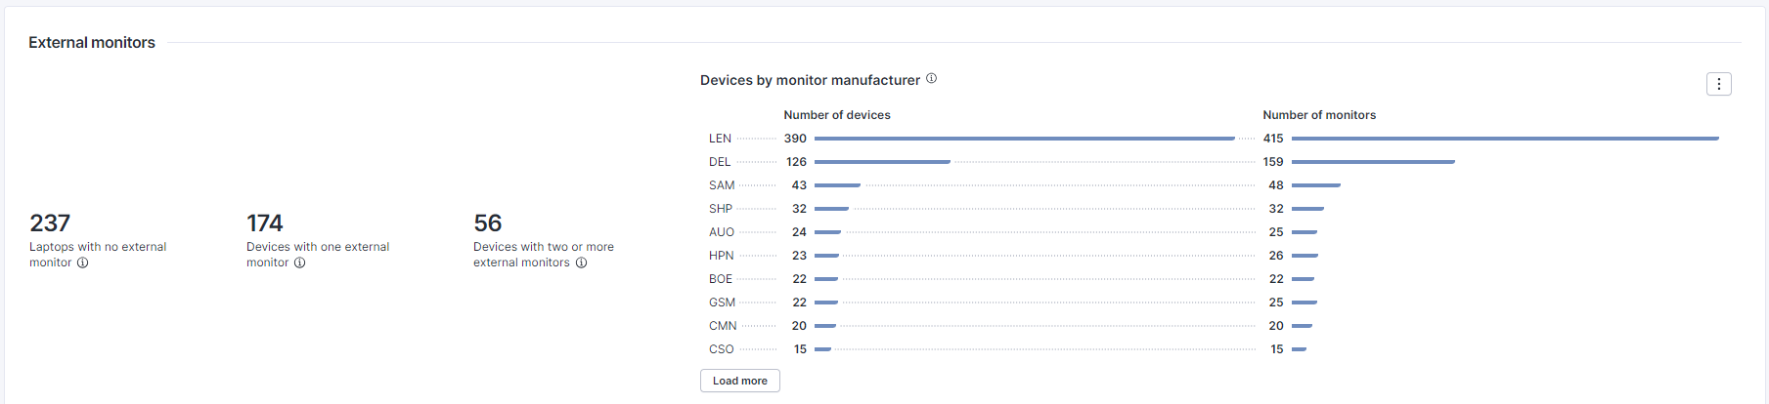
Task: Click the 174 devices metric value
Action: 264,223
